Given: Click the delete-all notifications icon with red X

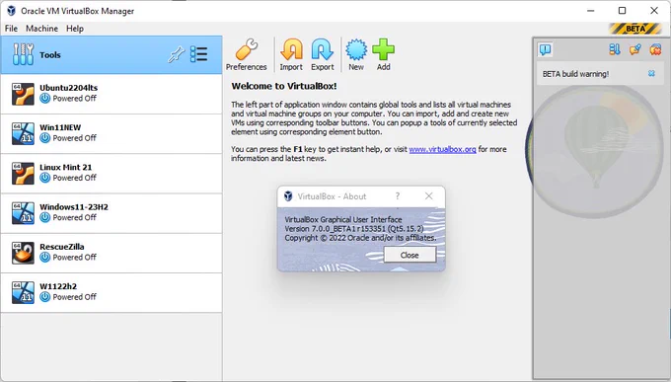Looking at the screenshot, I should point(655,49).
